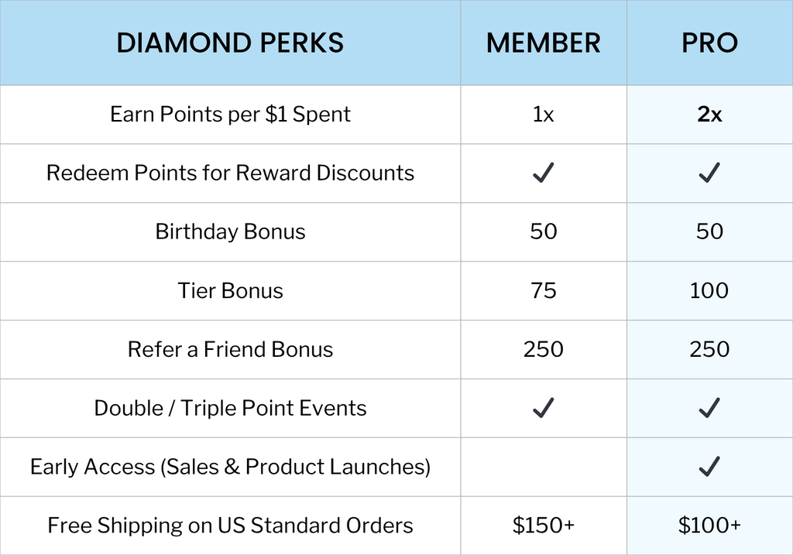
Task: Click the Refer a Friend Bonus label
Action: [x=230, y=349]
